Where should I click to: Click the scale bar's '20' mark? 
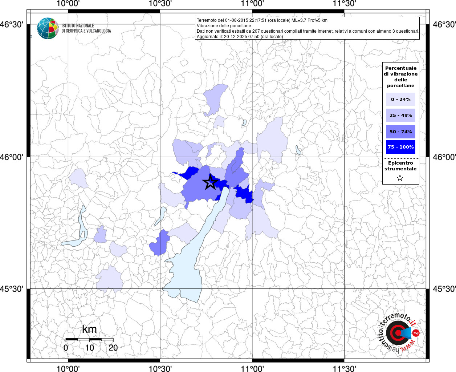(113, 348)
